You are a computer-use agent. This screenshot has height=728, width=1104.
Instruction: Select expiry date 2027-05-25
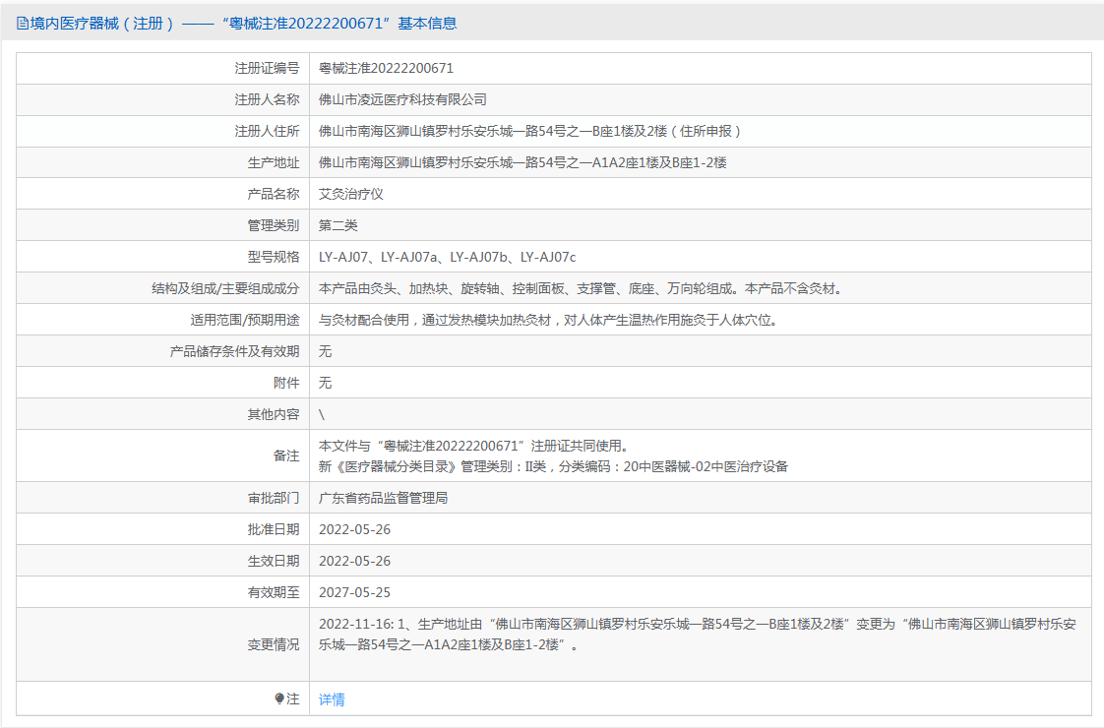pos(355,593)
